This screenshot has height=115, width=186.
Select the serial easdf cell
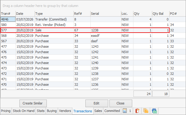(106, 36)
